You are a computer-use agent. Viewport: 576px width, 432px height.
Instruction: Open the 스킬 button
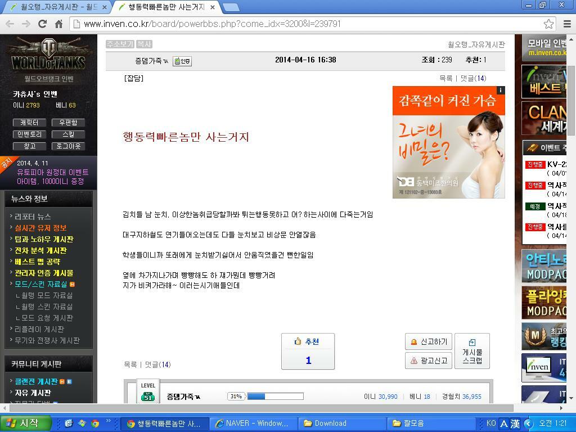tap(68, 134)
